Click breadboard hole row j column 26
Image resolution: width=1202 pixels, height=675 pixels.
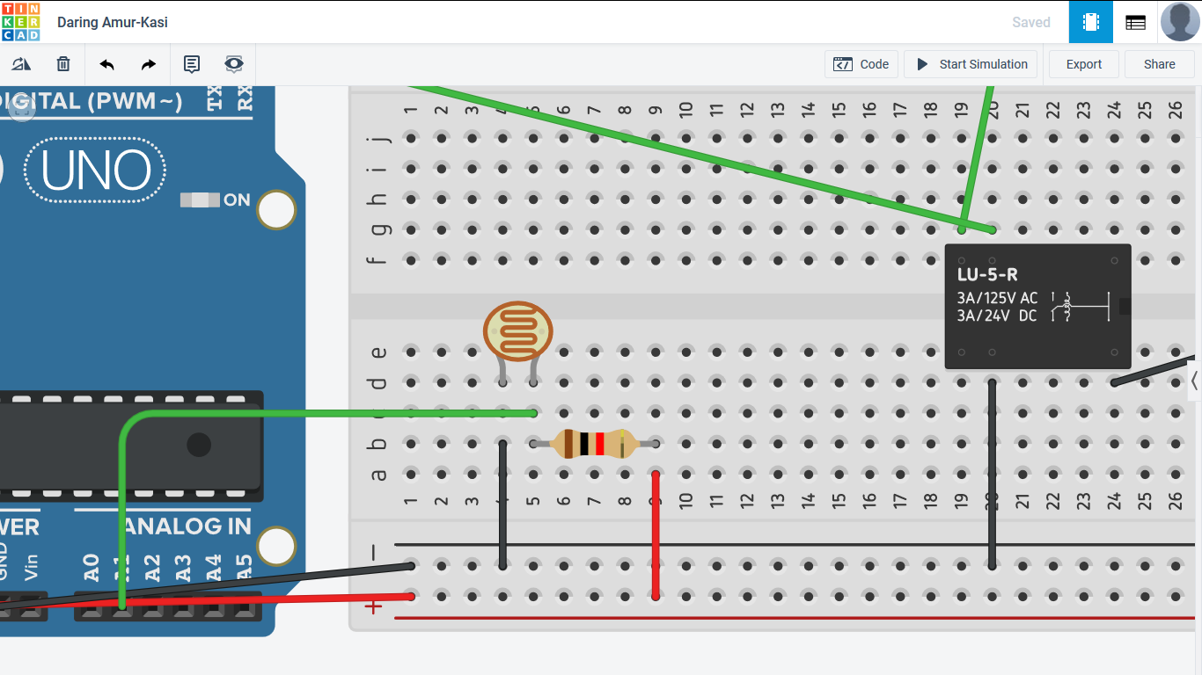point(1176,137)
